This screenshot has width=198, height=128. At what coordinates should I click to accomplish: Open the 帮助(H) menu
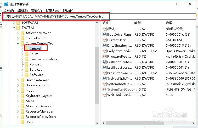pyautogui.click(x=68, y=11)
